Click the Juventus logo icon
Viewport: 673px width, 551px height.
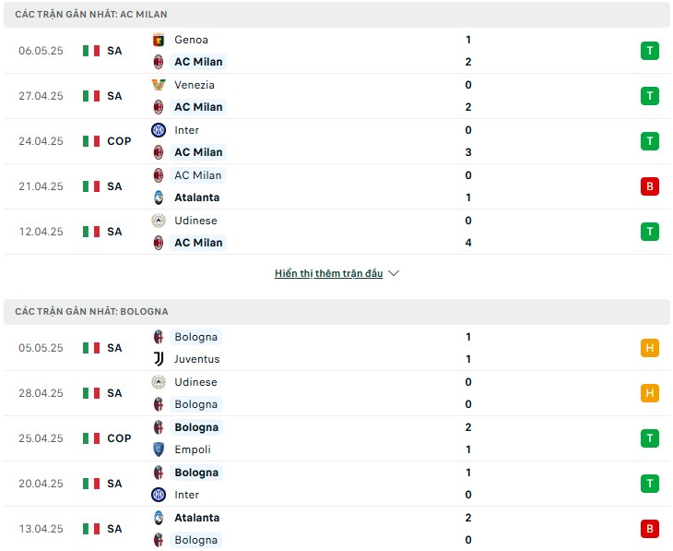tap(159, 359)
